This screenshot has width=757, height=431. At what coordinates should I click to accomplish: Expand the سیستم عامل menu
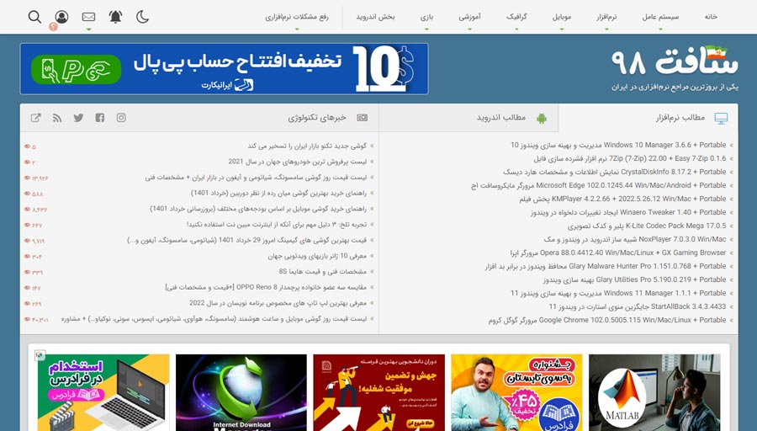(660, 17)
